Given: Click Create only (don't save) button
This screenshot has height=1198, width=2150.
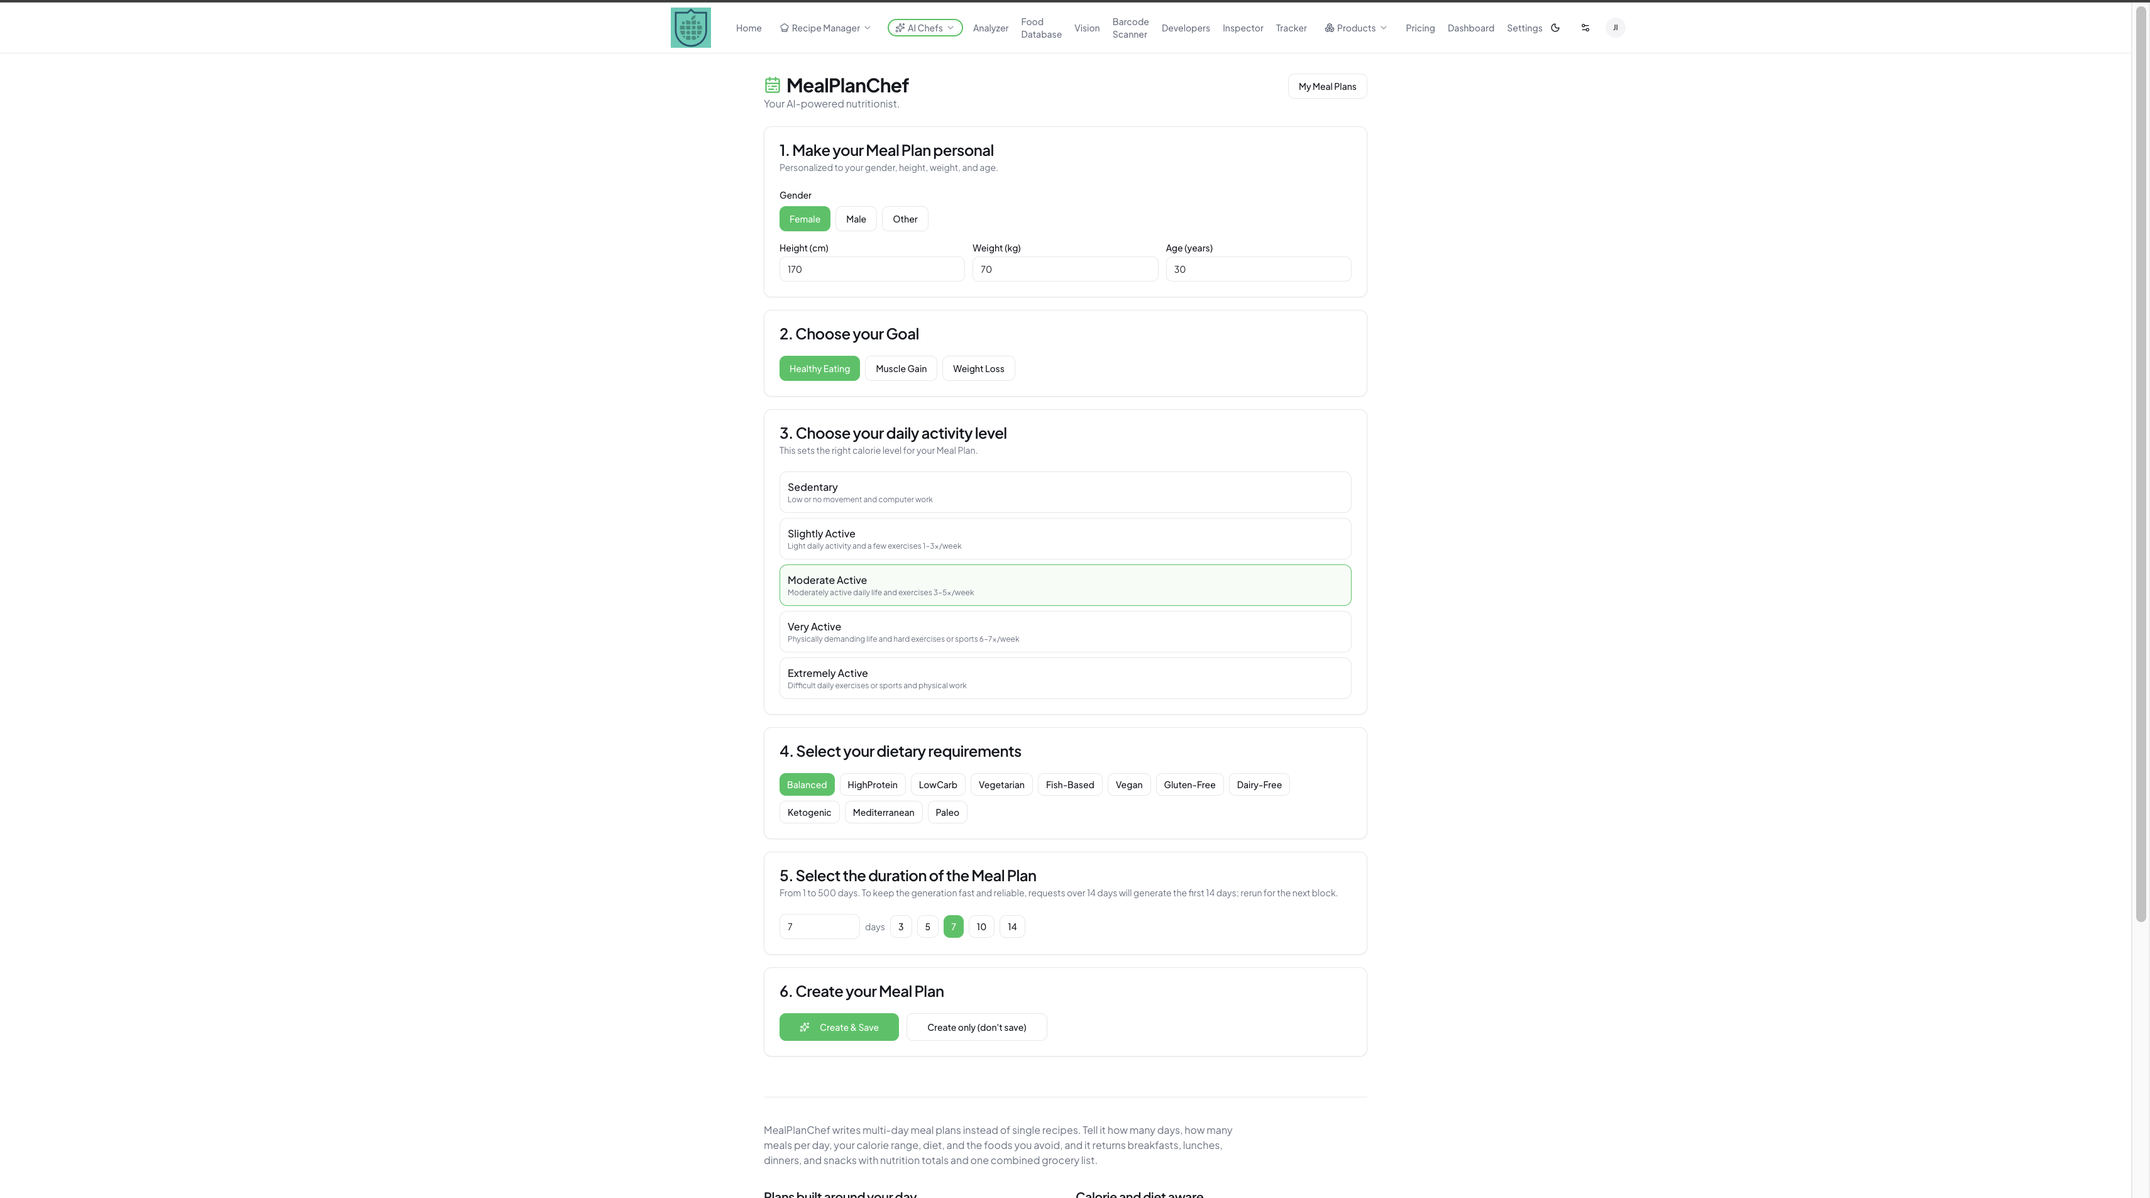Looking at the screenshot, I should (976, 1027).
